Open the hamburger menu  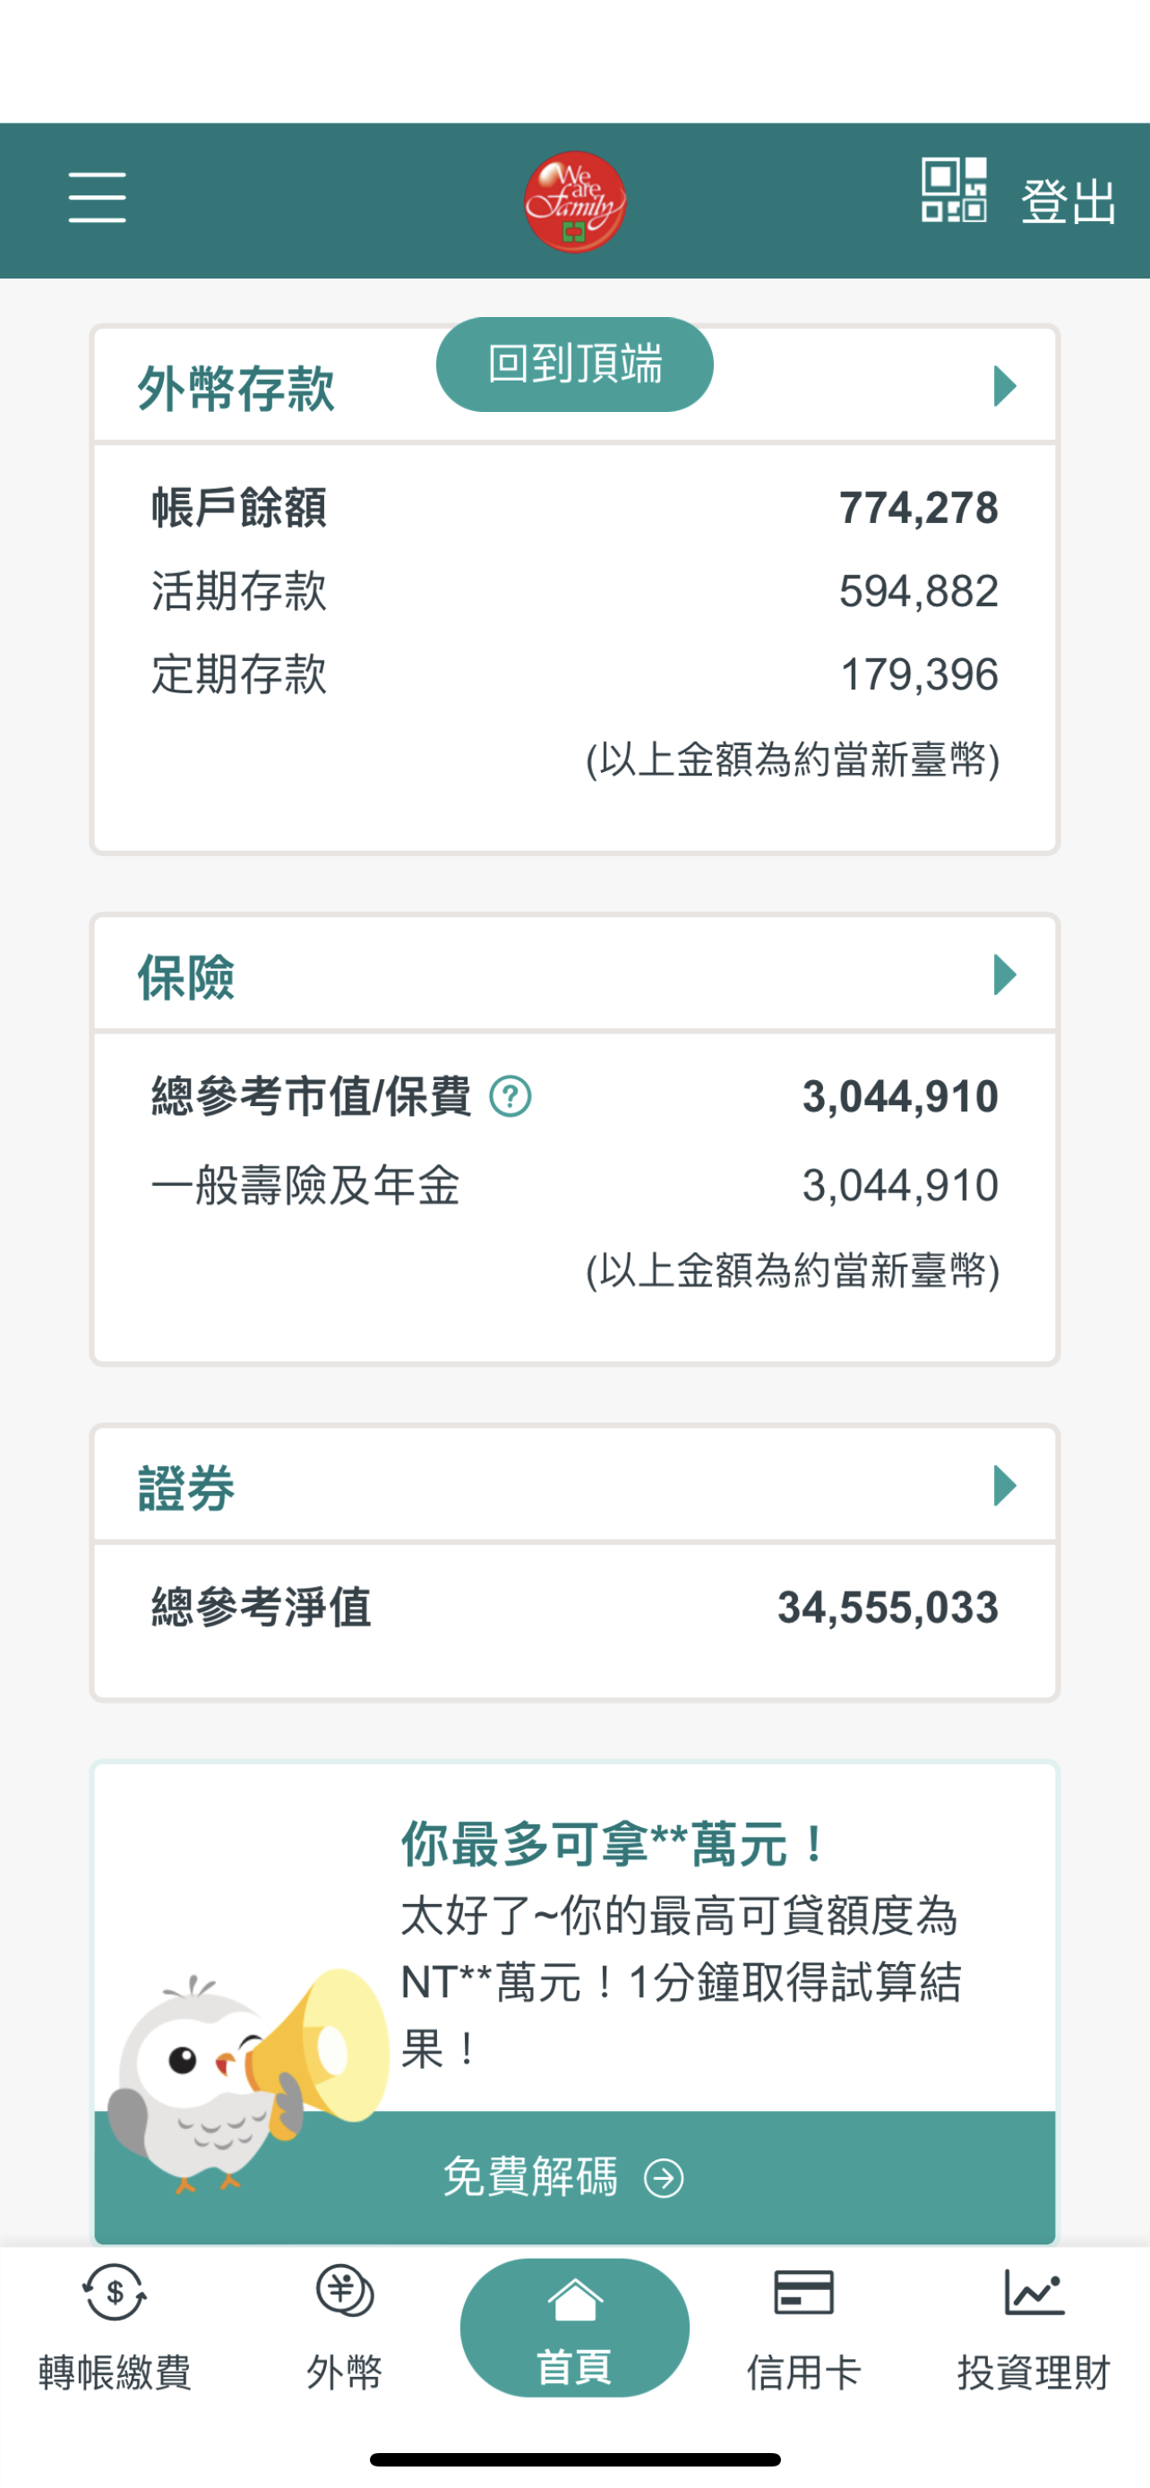97,198
